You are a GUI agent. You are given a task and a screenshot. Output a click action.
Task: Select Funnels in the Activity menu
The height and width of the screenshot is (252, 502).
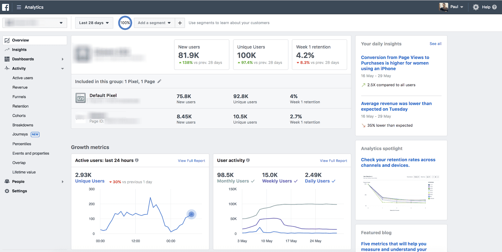[19, 97]
